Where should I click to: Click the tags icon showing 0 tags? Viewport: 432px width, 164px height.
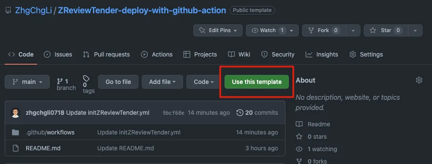coord(86,78)
